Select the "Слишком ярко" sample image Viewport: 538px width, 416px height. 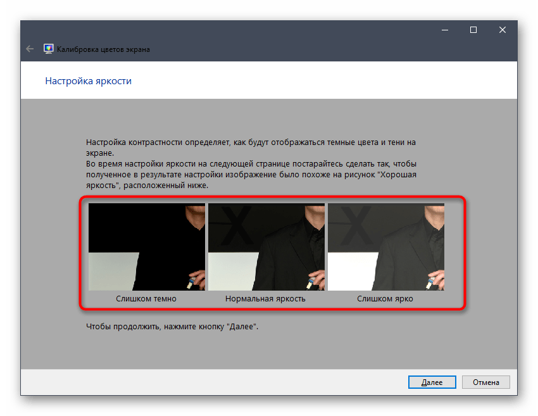(385, 246)
